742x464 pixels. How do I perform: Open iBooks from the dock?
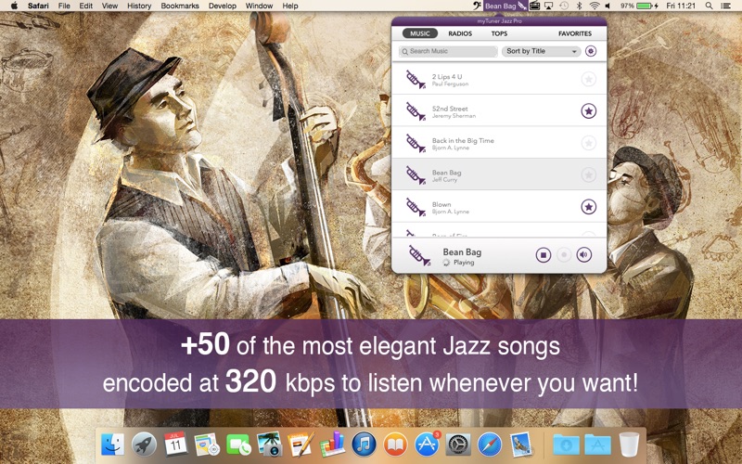coord(395,445)
